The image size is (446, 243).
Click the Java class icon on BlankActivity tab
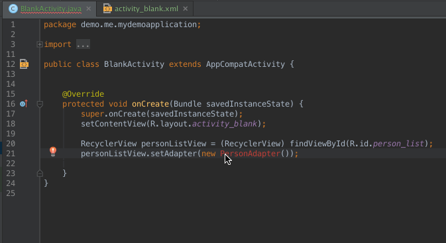(x=13, y=9)
